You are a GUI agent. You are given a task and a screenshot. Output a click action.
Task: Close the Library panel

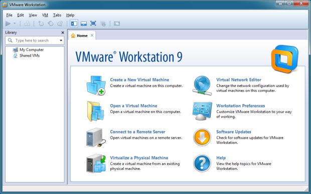[63, 32]
